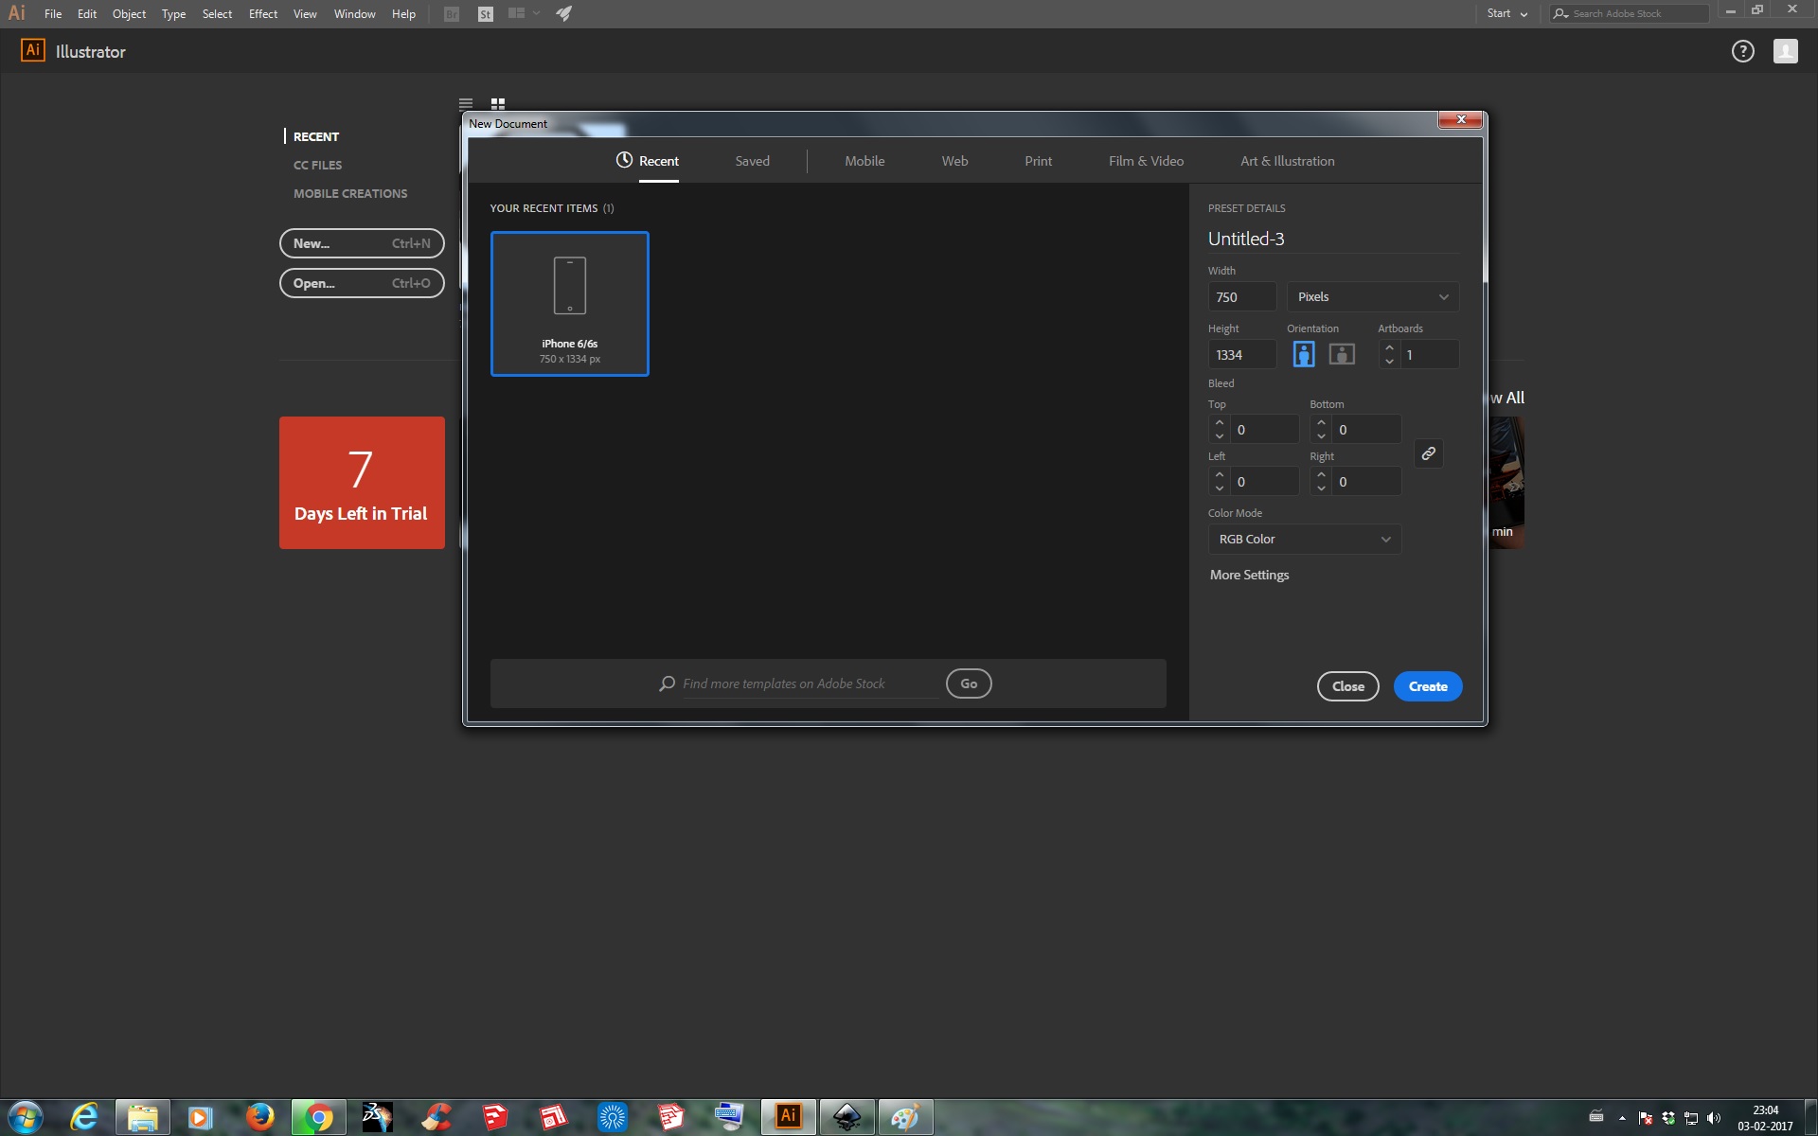Image resolution: width=1818 pixels, height=1136 pixels.
Task: Switch to the Web presets tab
Action: point(954,161)
